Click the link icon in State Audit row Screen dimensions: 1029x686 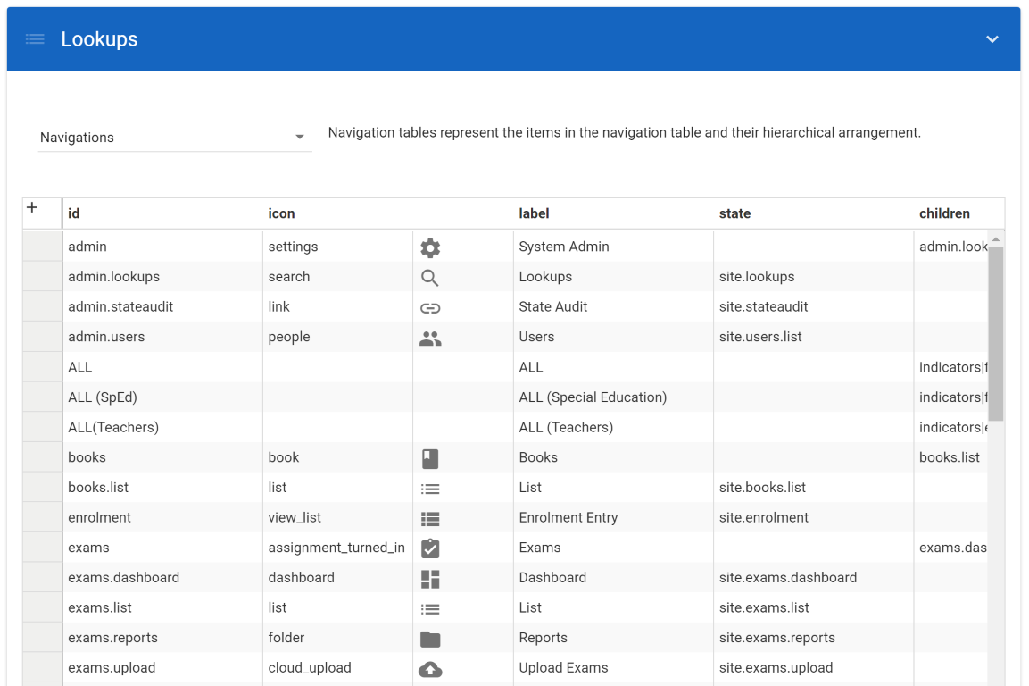430,308
